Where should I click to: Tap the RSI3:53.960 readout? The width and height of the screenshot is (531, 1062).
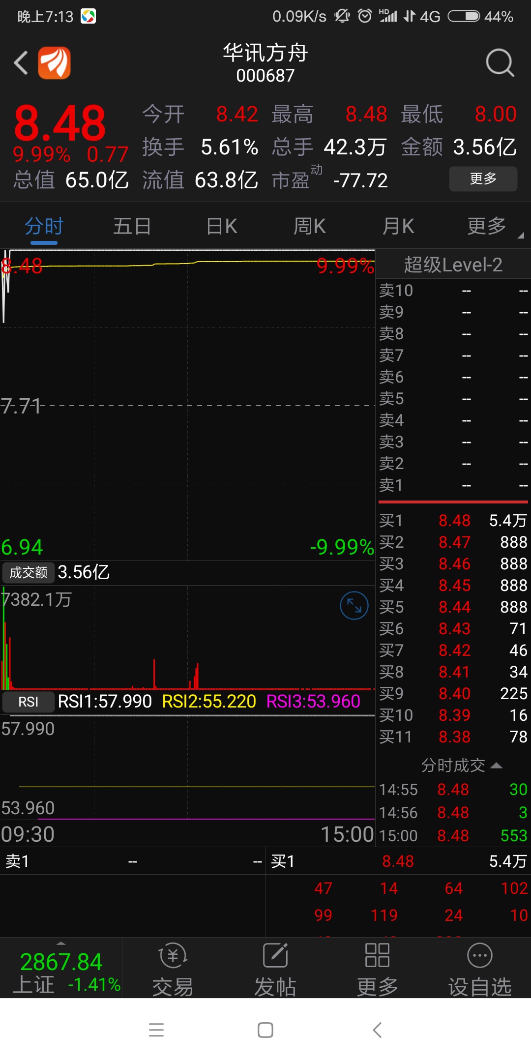click(313, 702)
